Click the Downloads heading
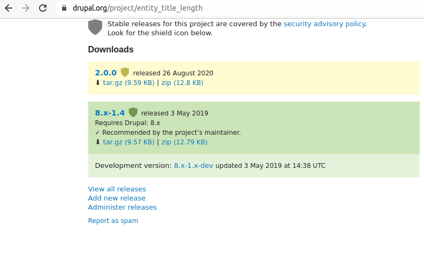The height and width of the screenshot is (262, 424). [x=111, y=50]
